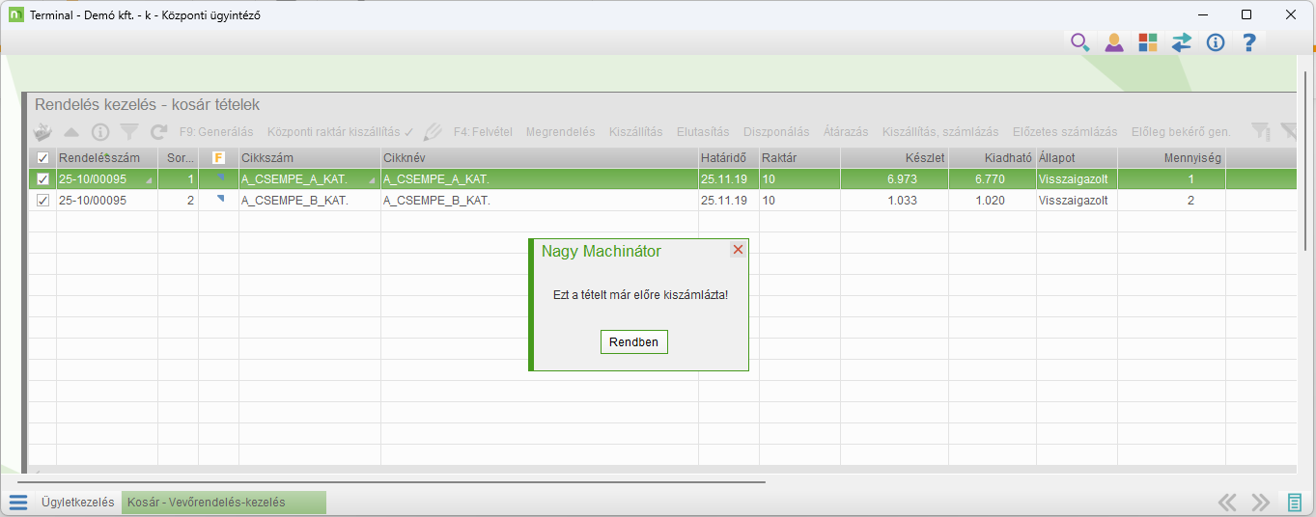Uncheck the checkbox for A_CSEMPE_B_KAT. row
The width and height of the screenshot is (1316, 517).
[x=42, y=201]
